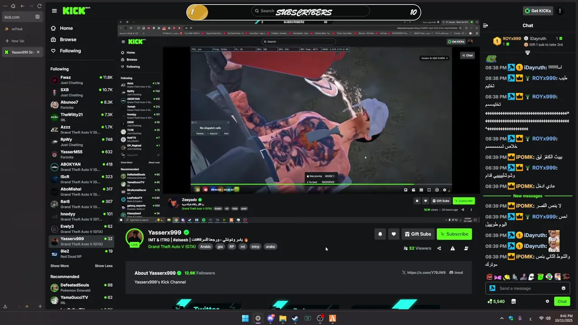Collapse the chat panel with the arrow icon

(485, 26)
